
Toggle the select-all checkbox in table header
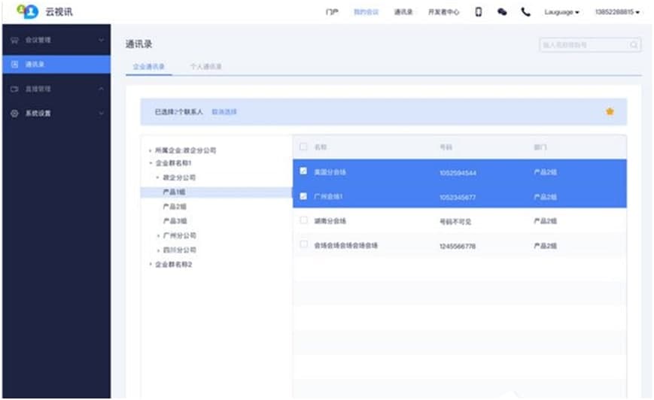point(303,147)
